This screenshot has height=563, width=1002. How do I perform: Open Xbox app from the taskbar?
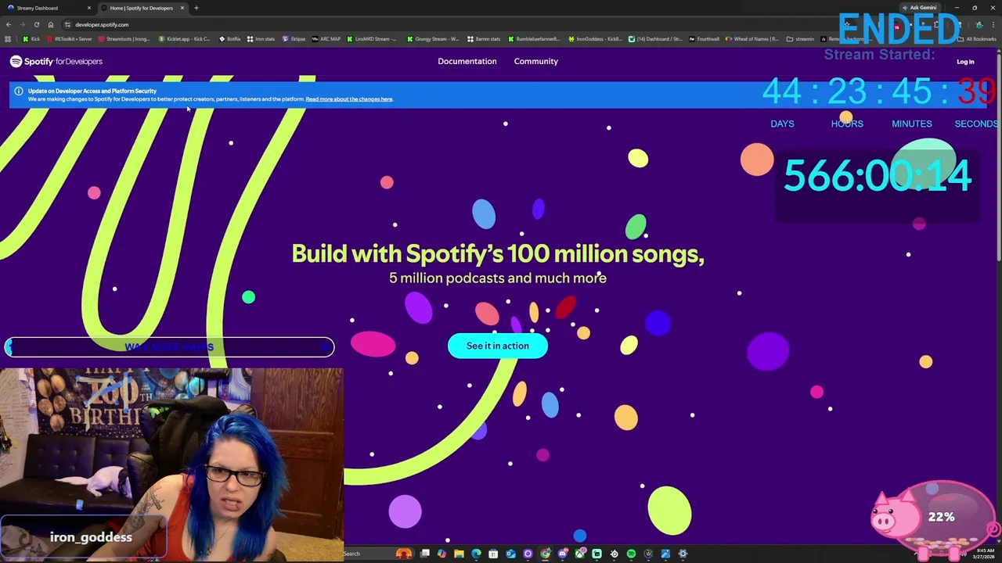pos(579,554)
